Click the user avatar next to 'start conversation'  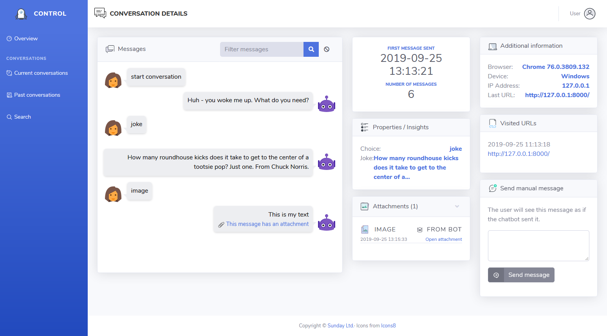(113, 80)
